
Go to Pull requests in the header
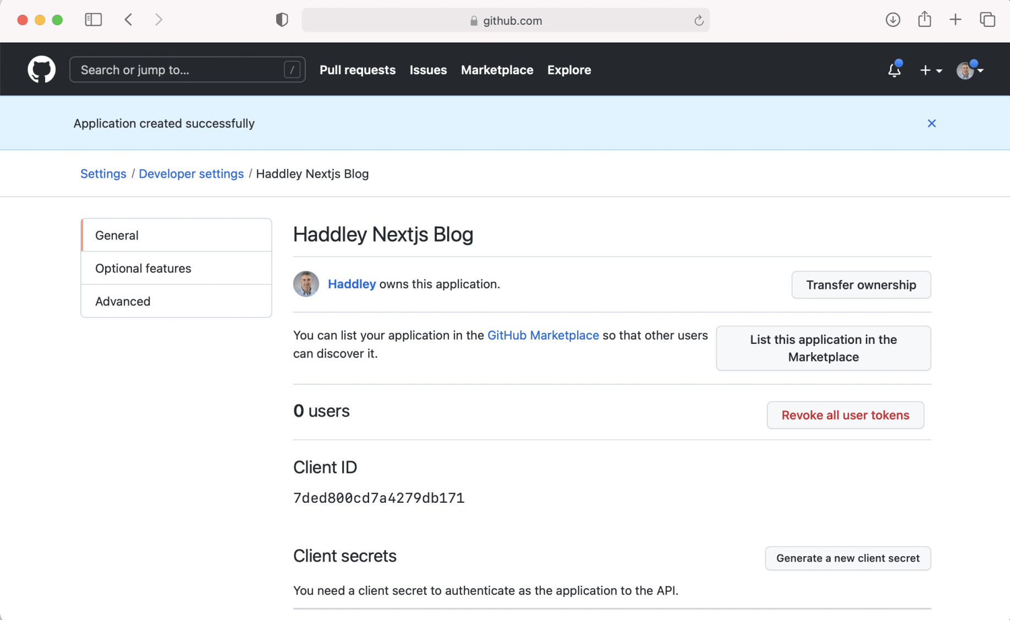[358, 70]
